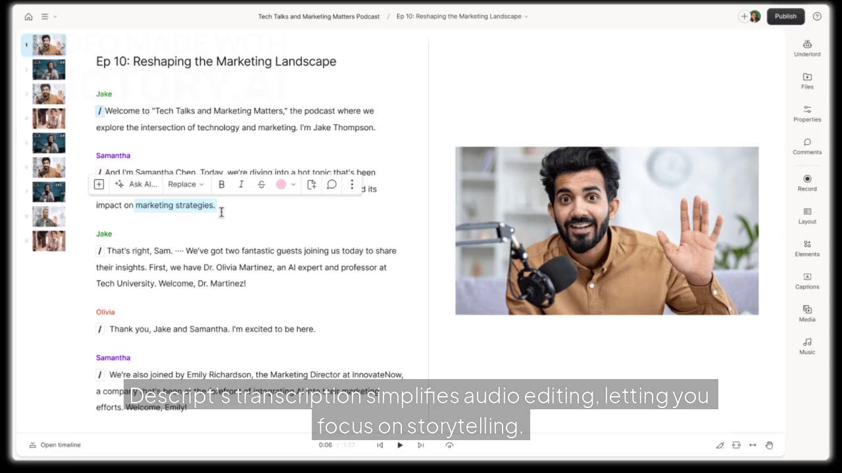Select scene thumbnail 3
Image resolution: width=842 pixels, height=473 pixels.
(x=49, y=94)
